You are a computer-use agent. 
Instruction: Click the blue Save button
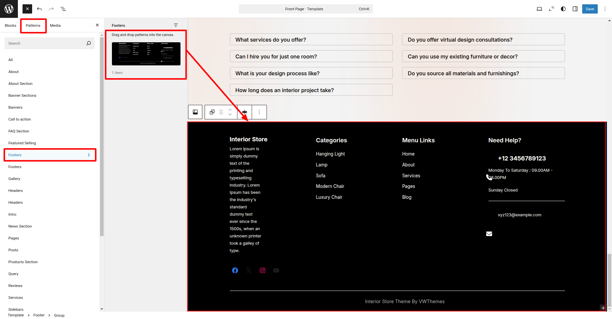point(590,9)
